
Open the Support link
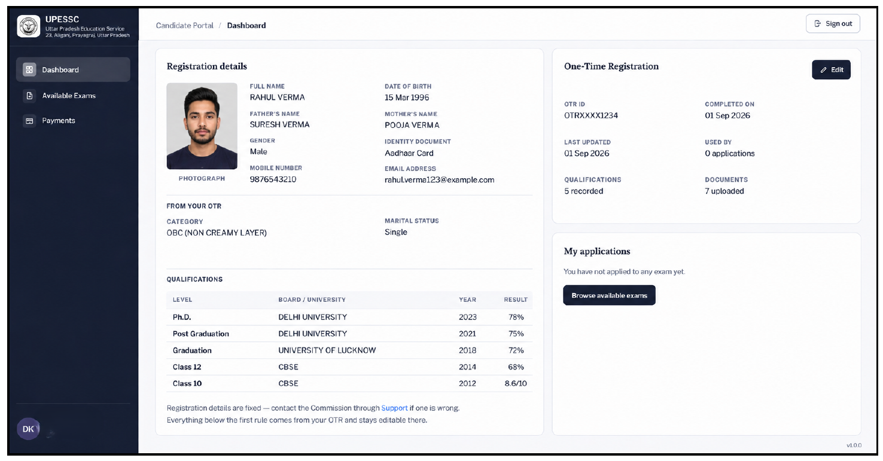pyautogui.click(x=394, y=408)
